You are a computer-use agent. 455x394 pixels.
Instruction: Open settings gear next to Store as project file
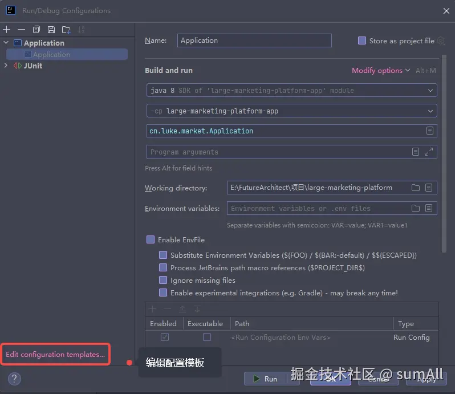click(x=441, y=41)
